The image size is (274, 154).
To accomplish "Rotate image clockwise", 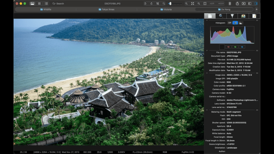I will pyautogui.click(x=151, y=3).
